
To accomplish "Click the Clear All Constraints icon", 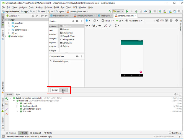I will [105, 26].
